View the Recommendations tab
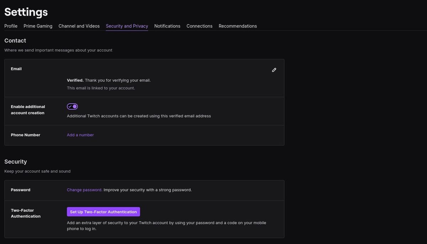Viewport: 427px width, 244px height. point(238,26)
